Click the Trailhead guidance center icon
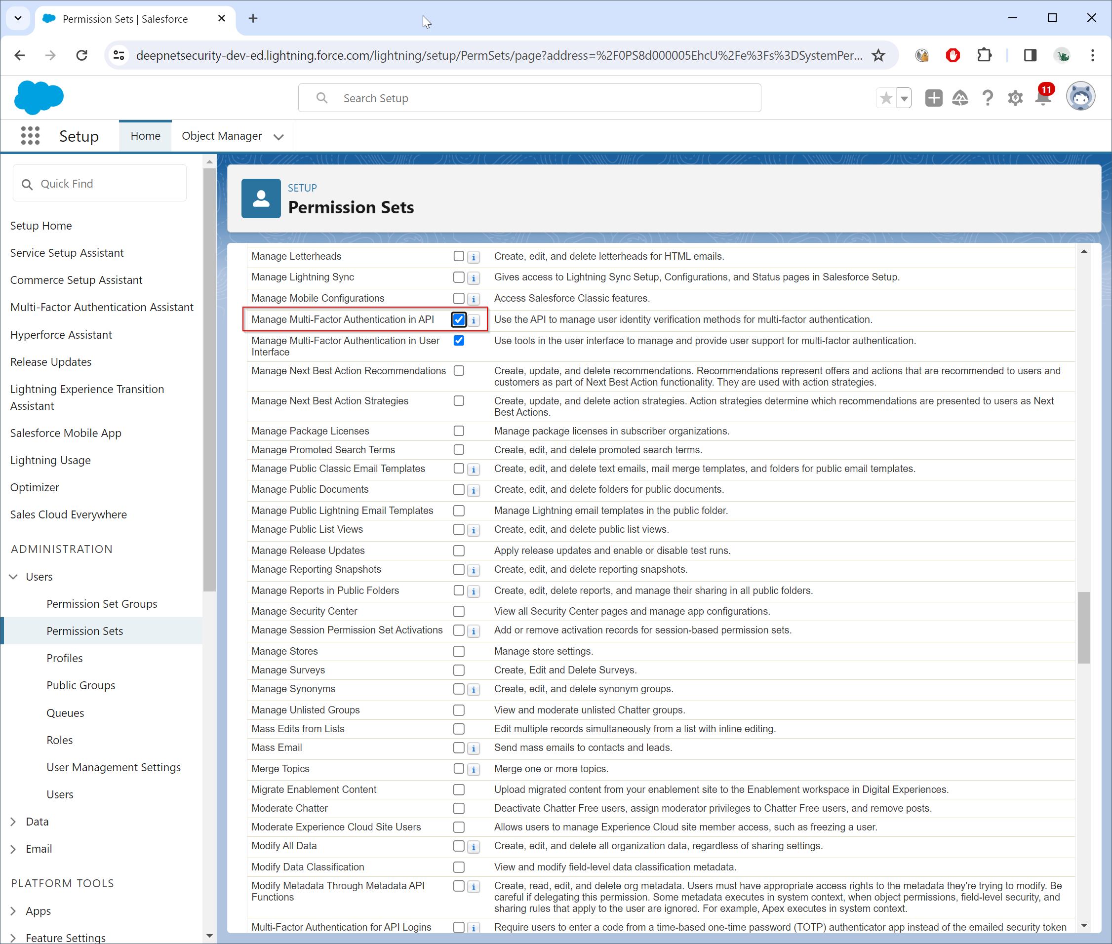Image resolution: width=1112 pixels, height=944 pixels. point(960,98)
